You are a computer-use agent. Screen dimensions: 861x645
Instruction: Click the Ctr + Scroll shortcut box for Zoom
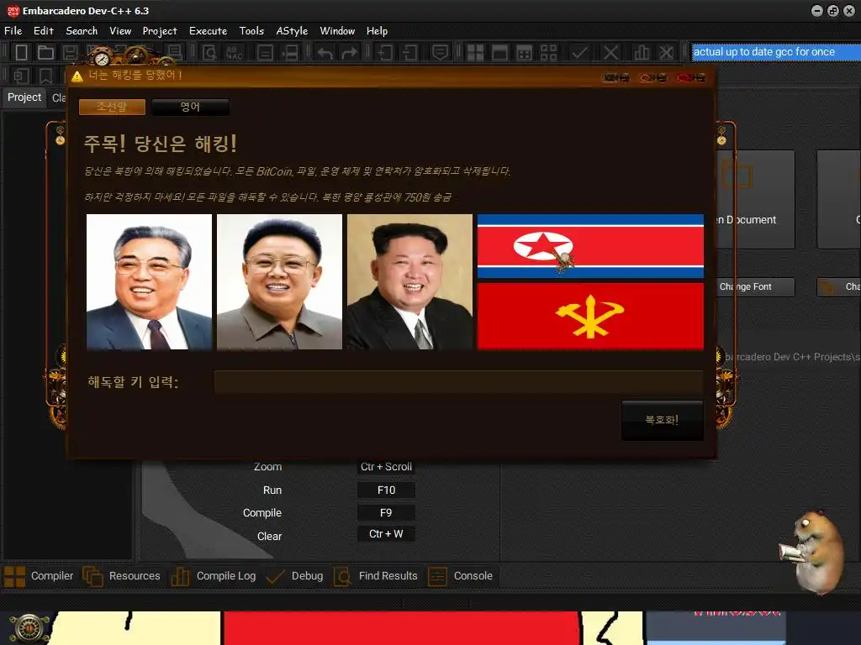386,467
